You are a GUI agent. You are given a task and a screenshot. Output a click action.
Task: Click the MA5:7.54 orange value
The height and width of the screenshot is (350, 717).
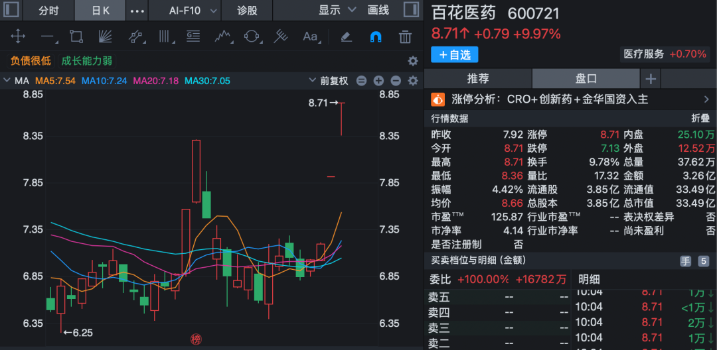point(55,81)
